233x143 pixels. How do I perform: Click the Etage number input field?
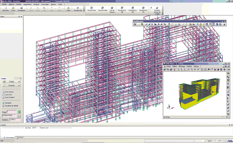[x=12, y=112]
